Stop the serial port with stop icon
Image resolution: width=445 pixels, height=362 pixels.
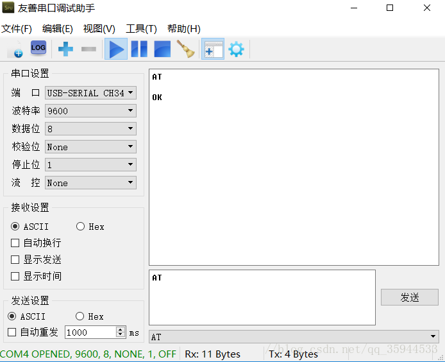[x=162, y=49]
